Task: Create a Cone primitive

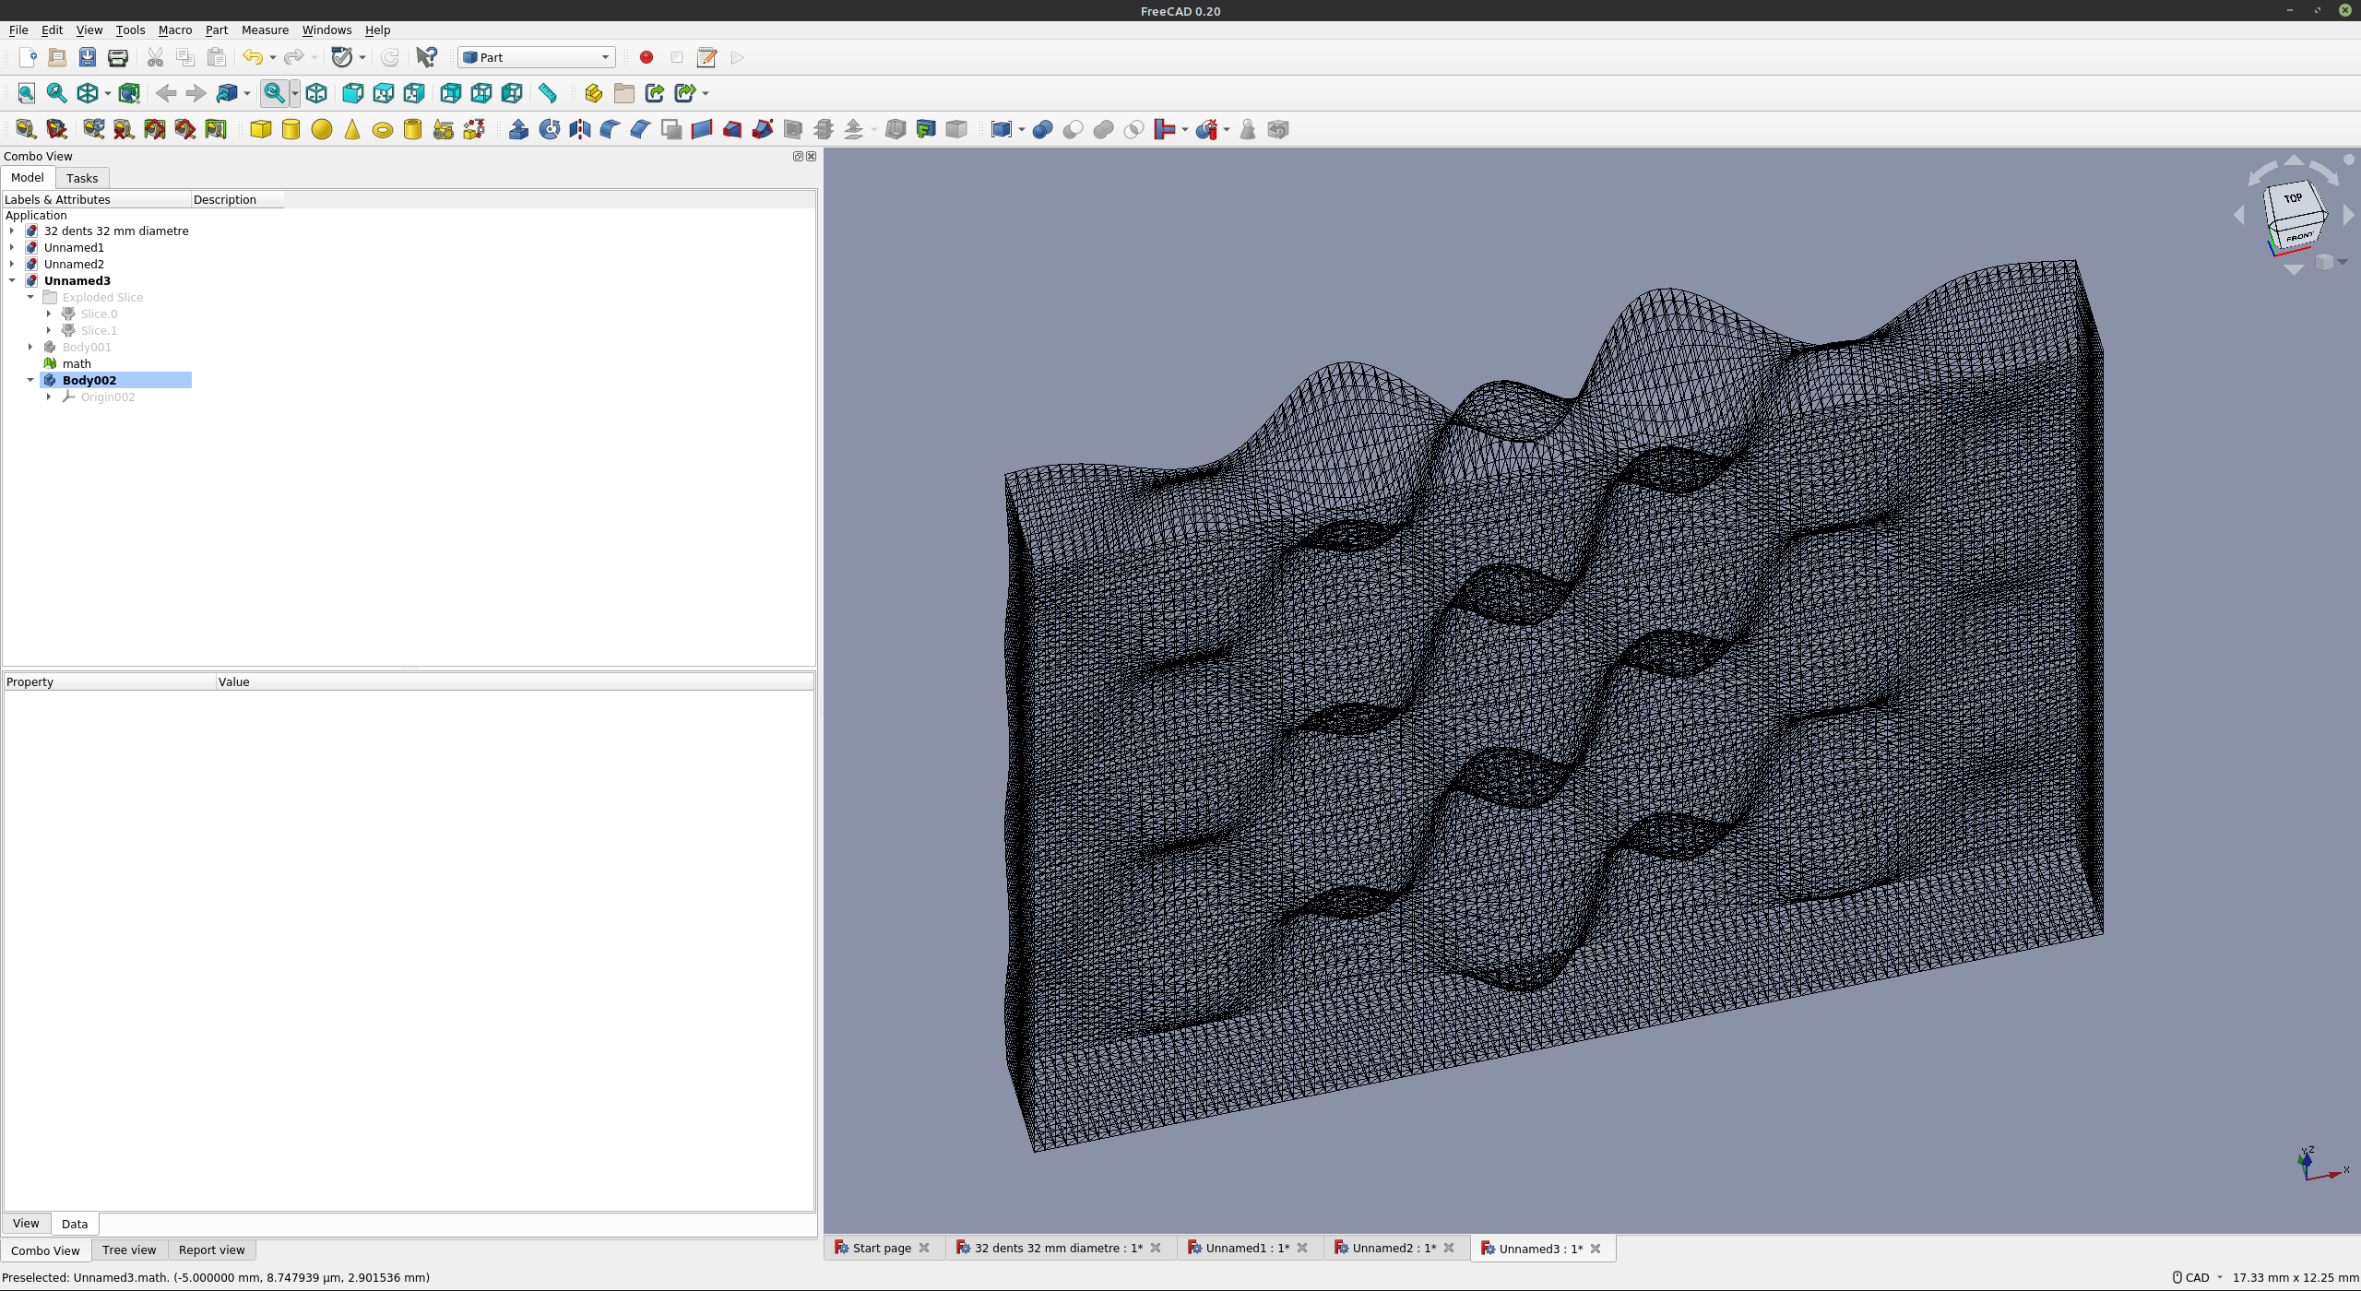Action: [x=352, y=129]
